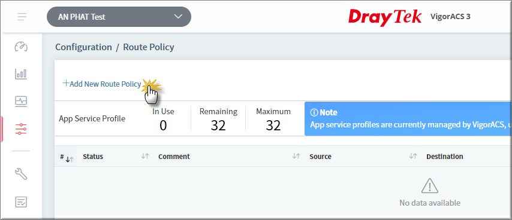The width and height of the screenshot is (512, 220).
Task: Click the In Use count 0
Action: click(163, 126)
